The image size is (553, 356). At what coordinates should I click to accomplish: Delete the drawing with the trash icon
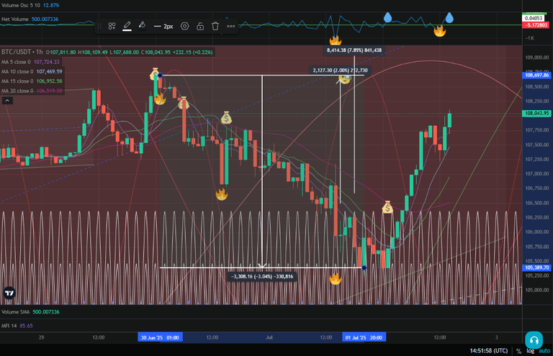(215, 26)
